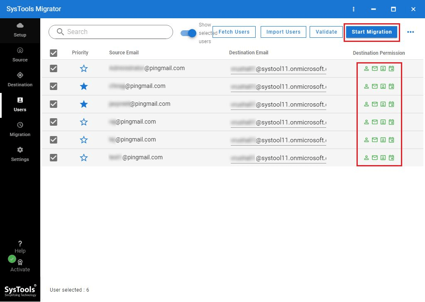Open the Migration section

20,129
